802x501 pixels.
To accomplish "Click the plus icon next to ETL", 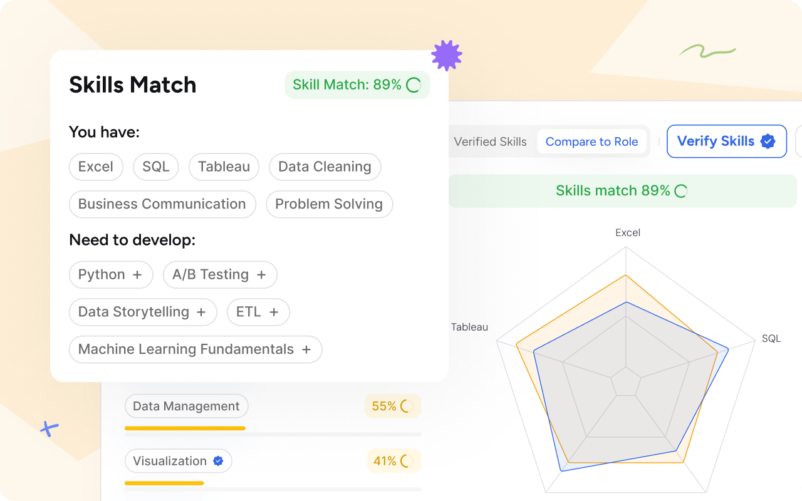I will [274, 312].
